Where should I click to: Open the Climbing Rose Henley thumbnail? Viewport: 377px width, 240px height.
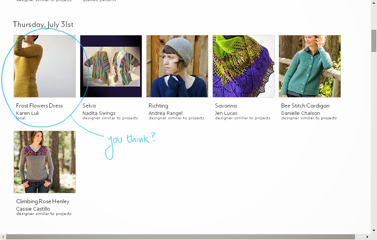(45, 162)
